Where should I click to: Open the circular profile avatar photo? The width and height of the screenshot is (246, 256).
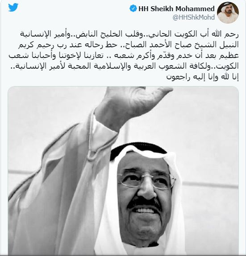click(228, 12)
